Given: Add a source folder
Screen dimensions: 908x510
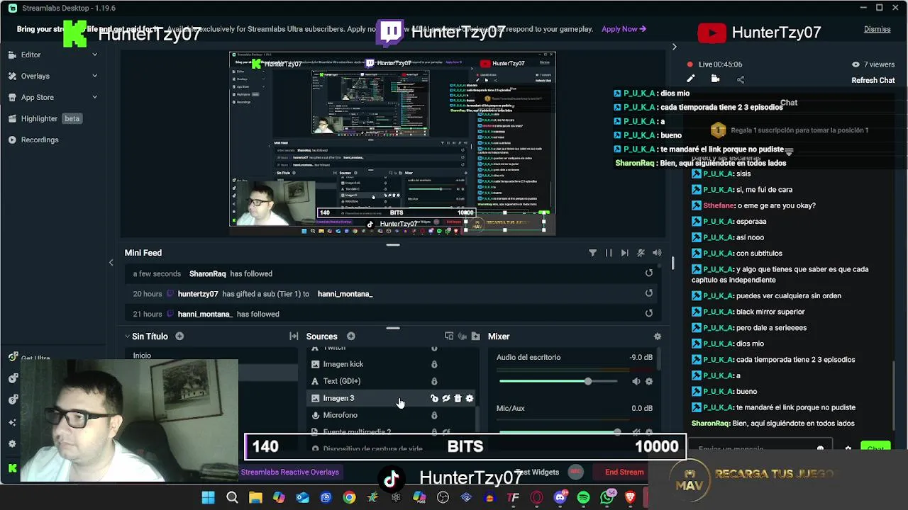Looking at the screenshot, I should [x=475, y=336].
